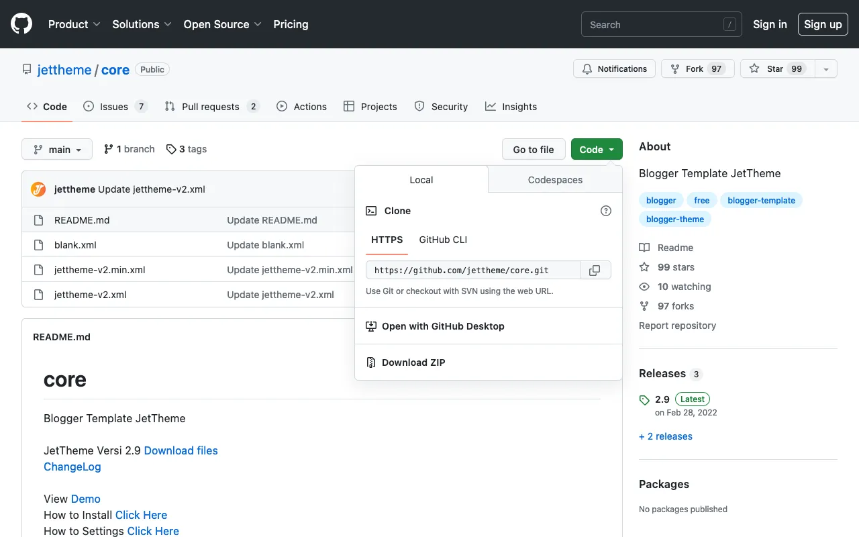This screenshot has height=537, width=859.
Task: Open the Insights tab
Action: [511, 107]
